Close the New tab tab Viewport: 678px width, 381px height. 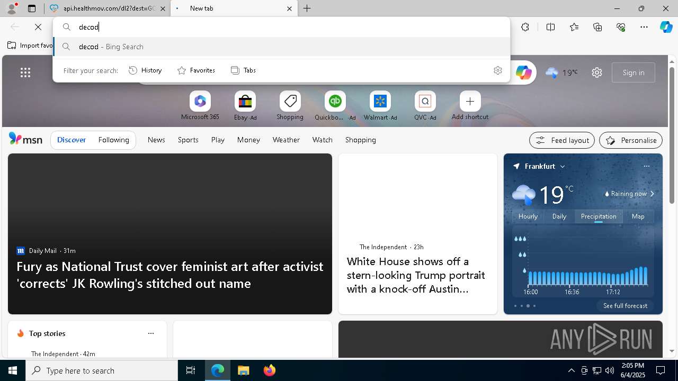[x=289, y=8]
